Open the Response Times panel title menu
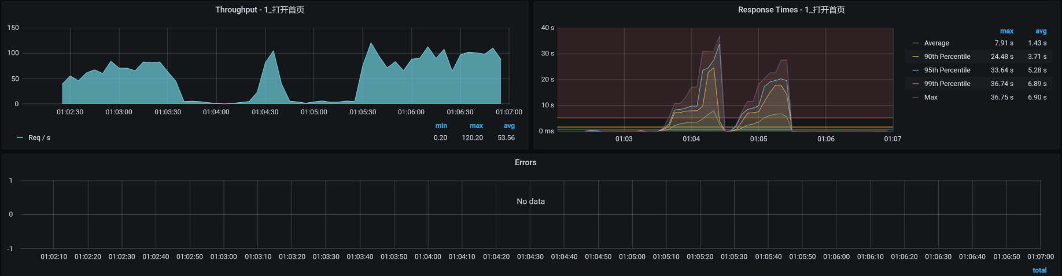The height and width of the screenshot is (276, 1062). [791, 10]
